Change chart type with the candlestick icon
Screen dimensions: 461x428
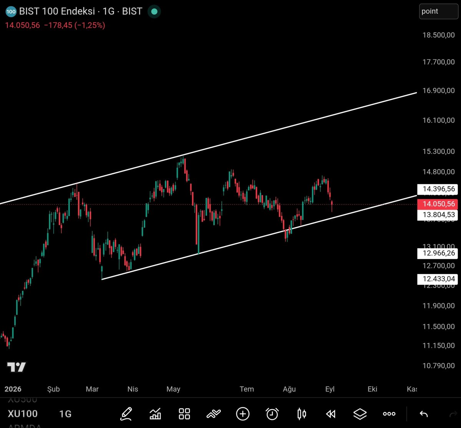coord(302,414)
